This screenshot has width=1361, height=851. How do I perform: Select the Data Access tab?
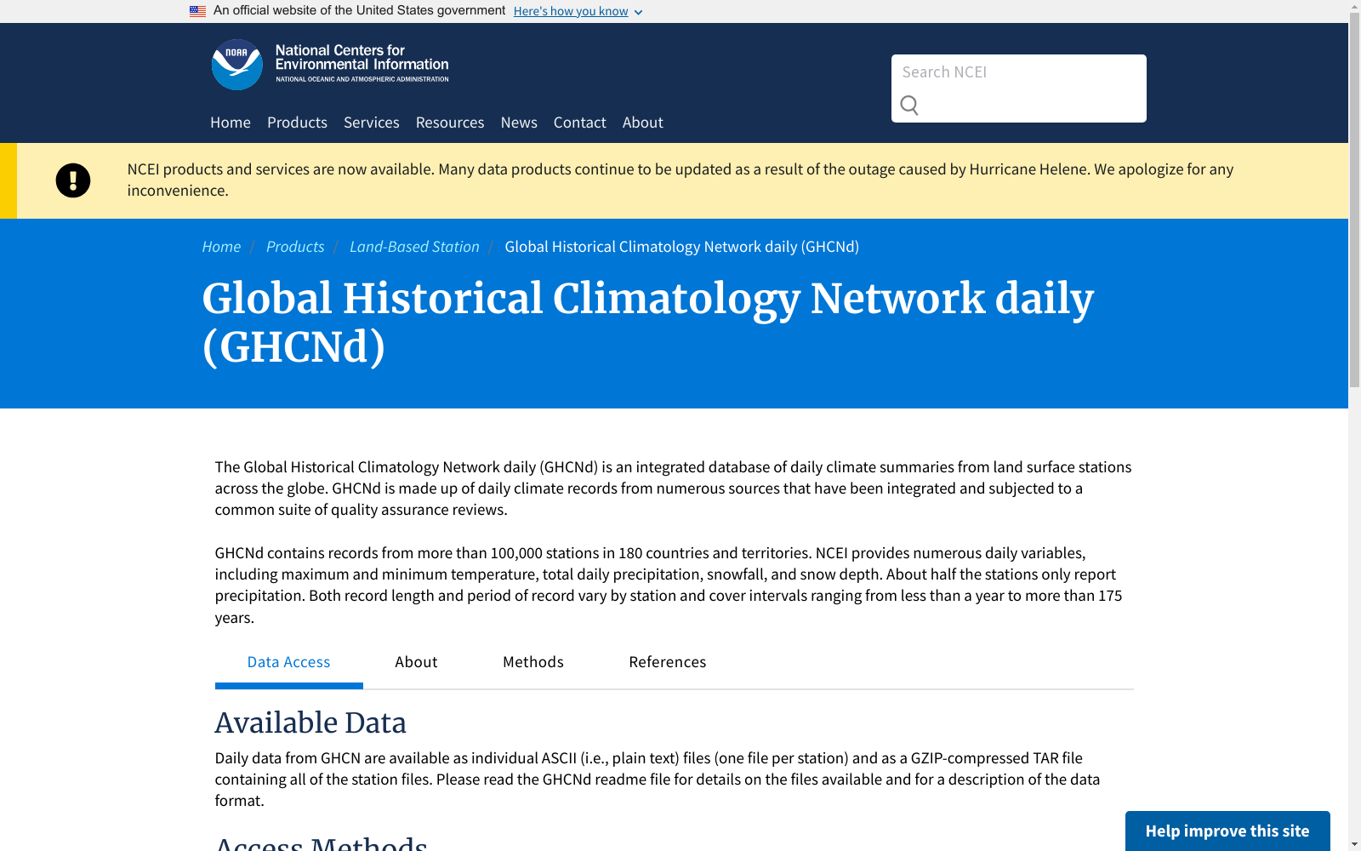click(x=288, y=662)
